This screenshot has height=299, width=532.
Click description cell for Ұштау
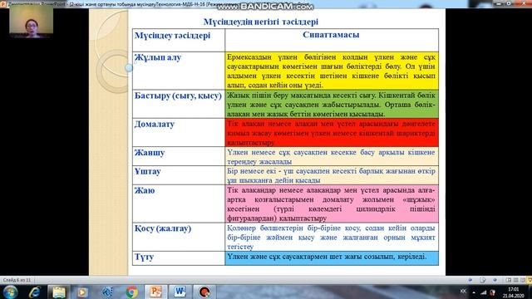(x=332, y=175)
